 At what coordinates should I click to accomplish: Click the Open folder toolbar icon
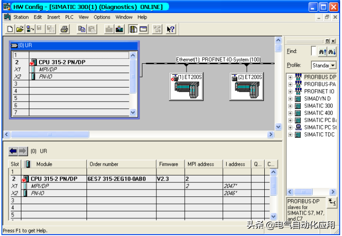pyautogui.click(x=20, y=29)
